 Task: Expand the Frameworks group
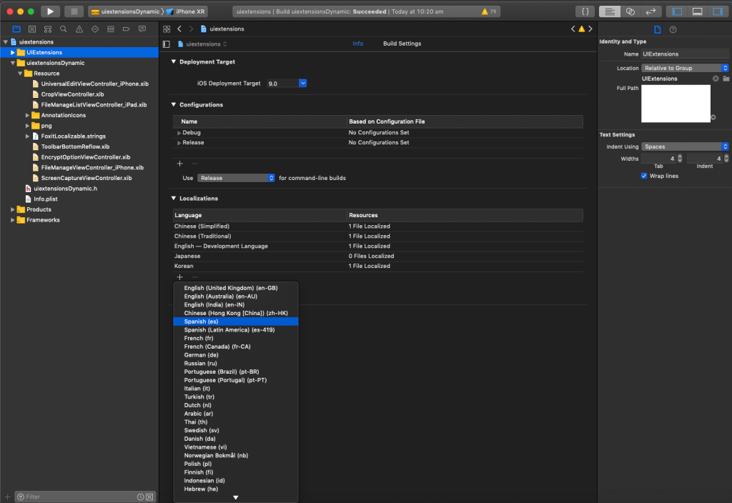point(13,220)
